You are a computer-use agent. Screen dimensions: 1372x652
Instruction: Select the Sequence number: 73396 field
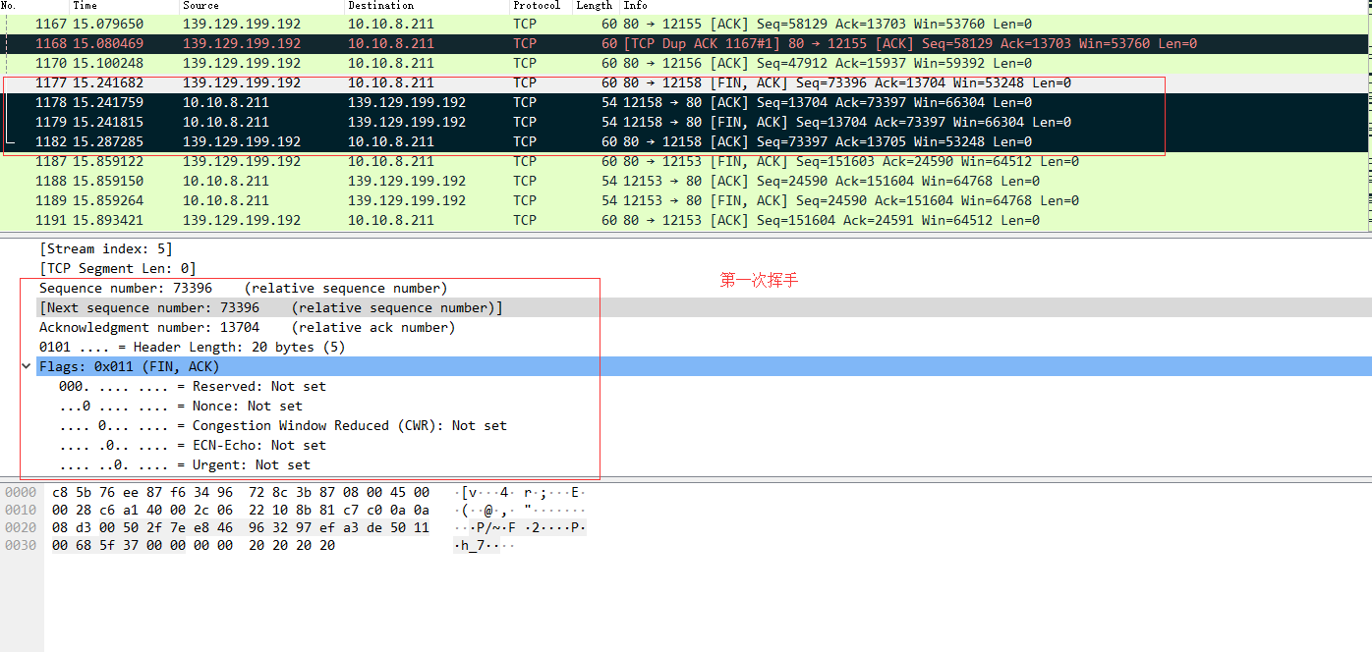243,288
